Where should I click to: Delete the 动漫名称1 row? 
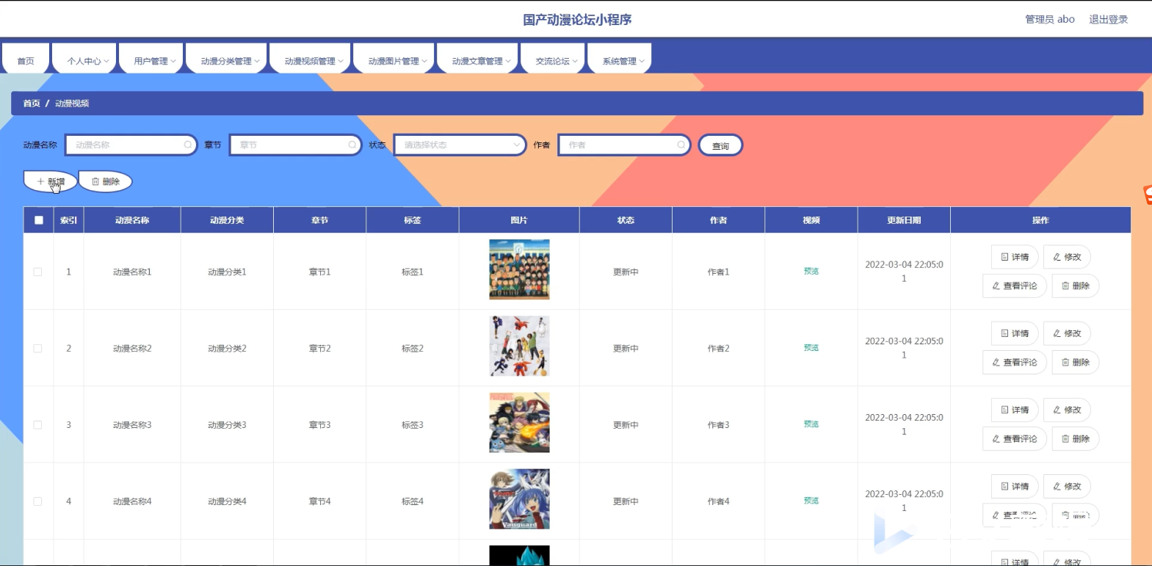tap(1076, 286)
